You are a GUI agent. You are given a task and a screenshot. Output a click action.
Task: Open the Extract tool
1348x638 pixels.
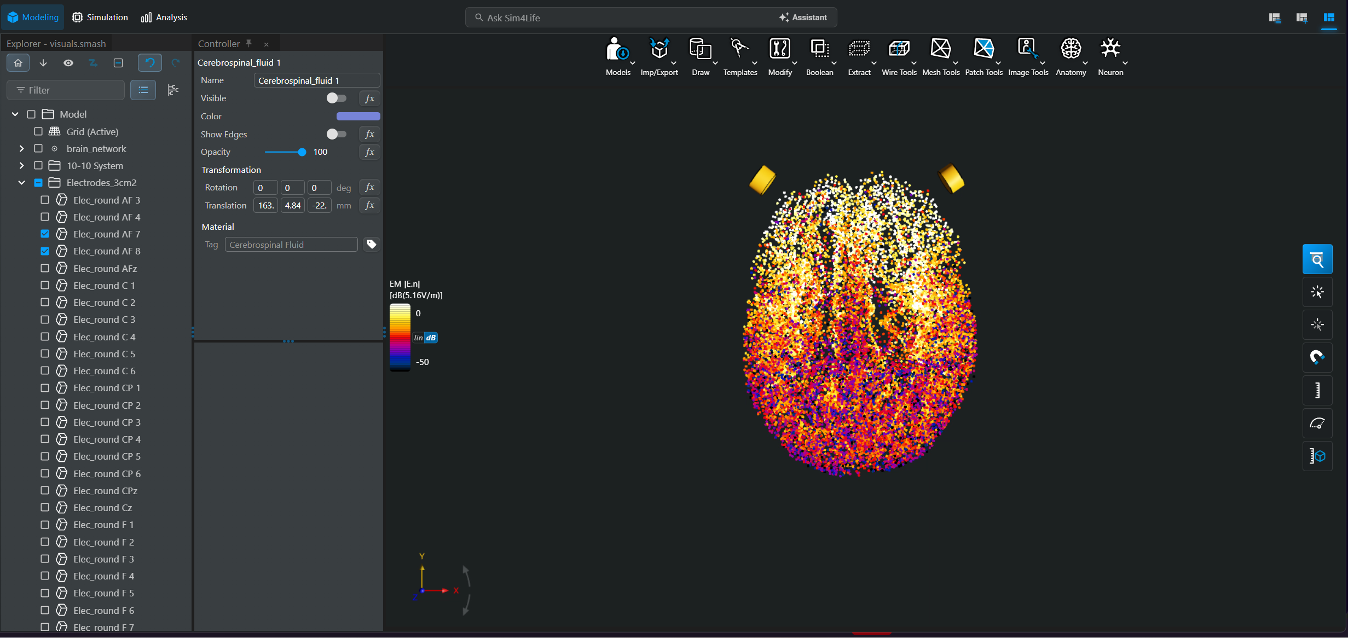coord(859,56)
